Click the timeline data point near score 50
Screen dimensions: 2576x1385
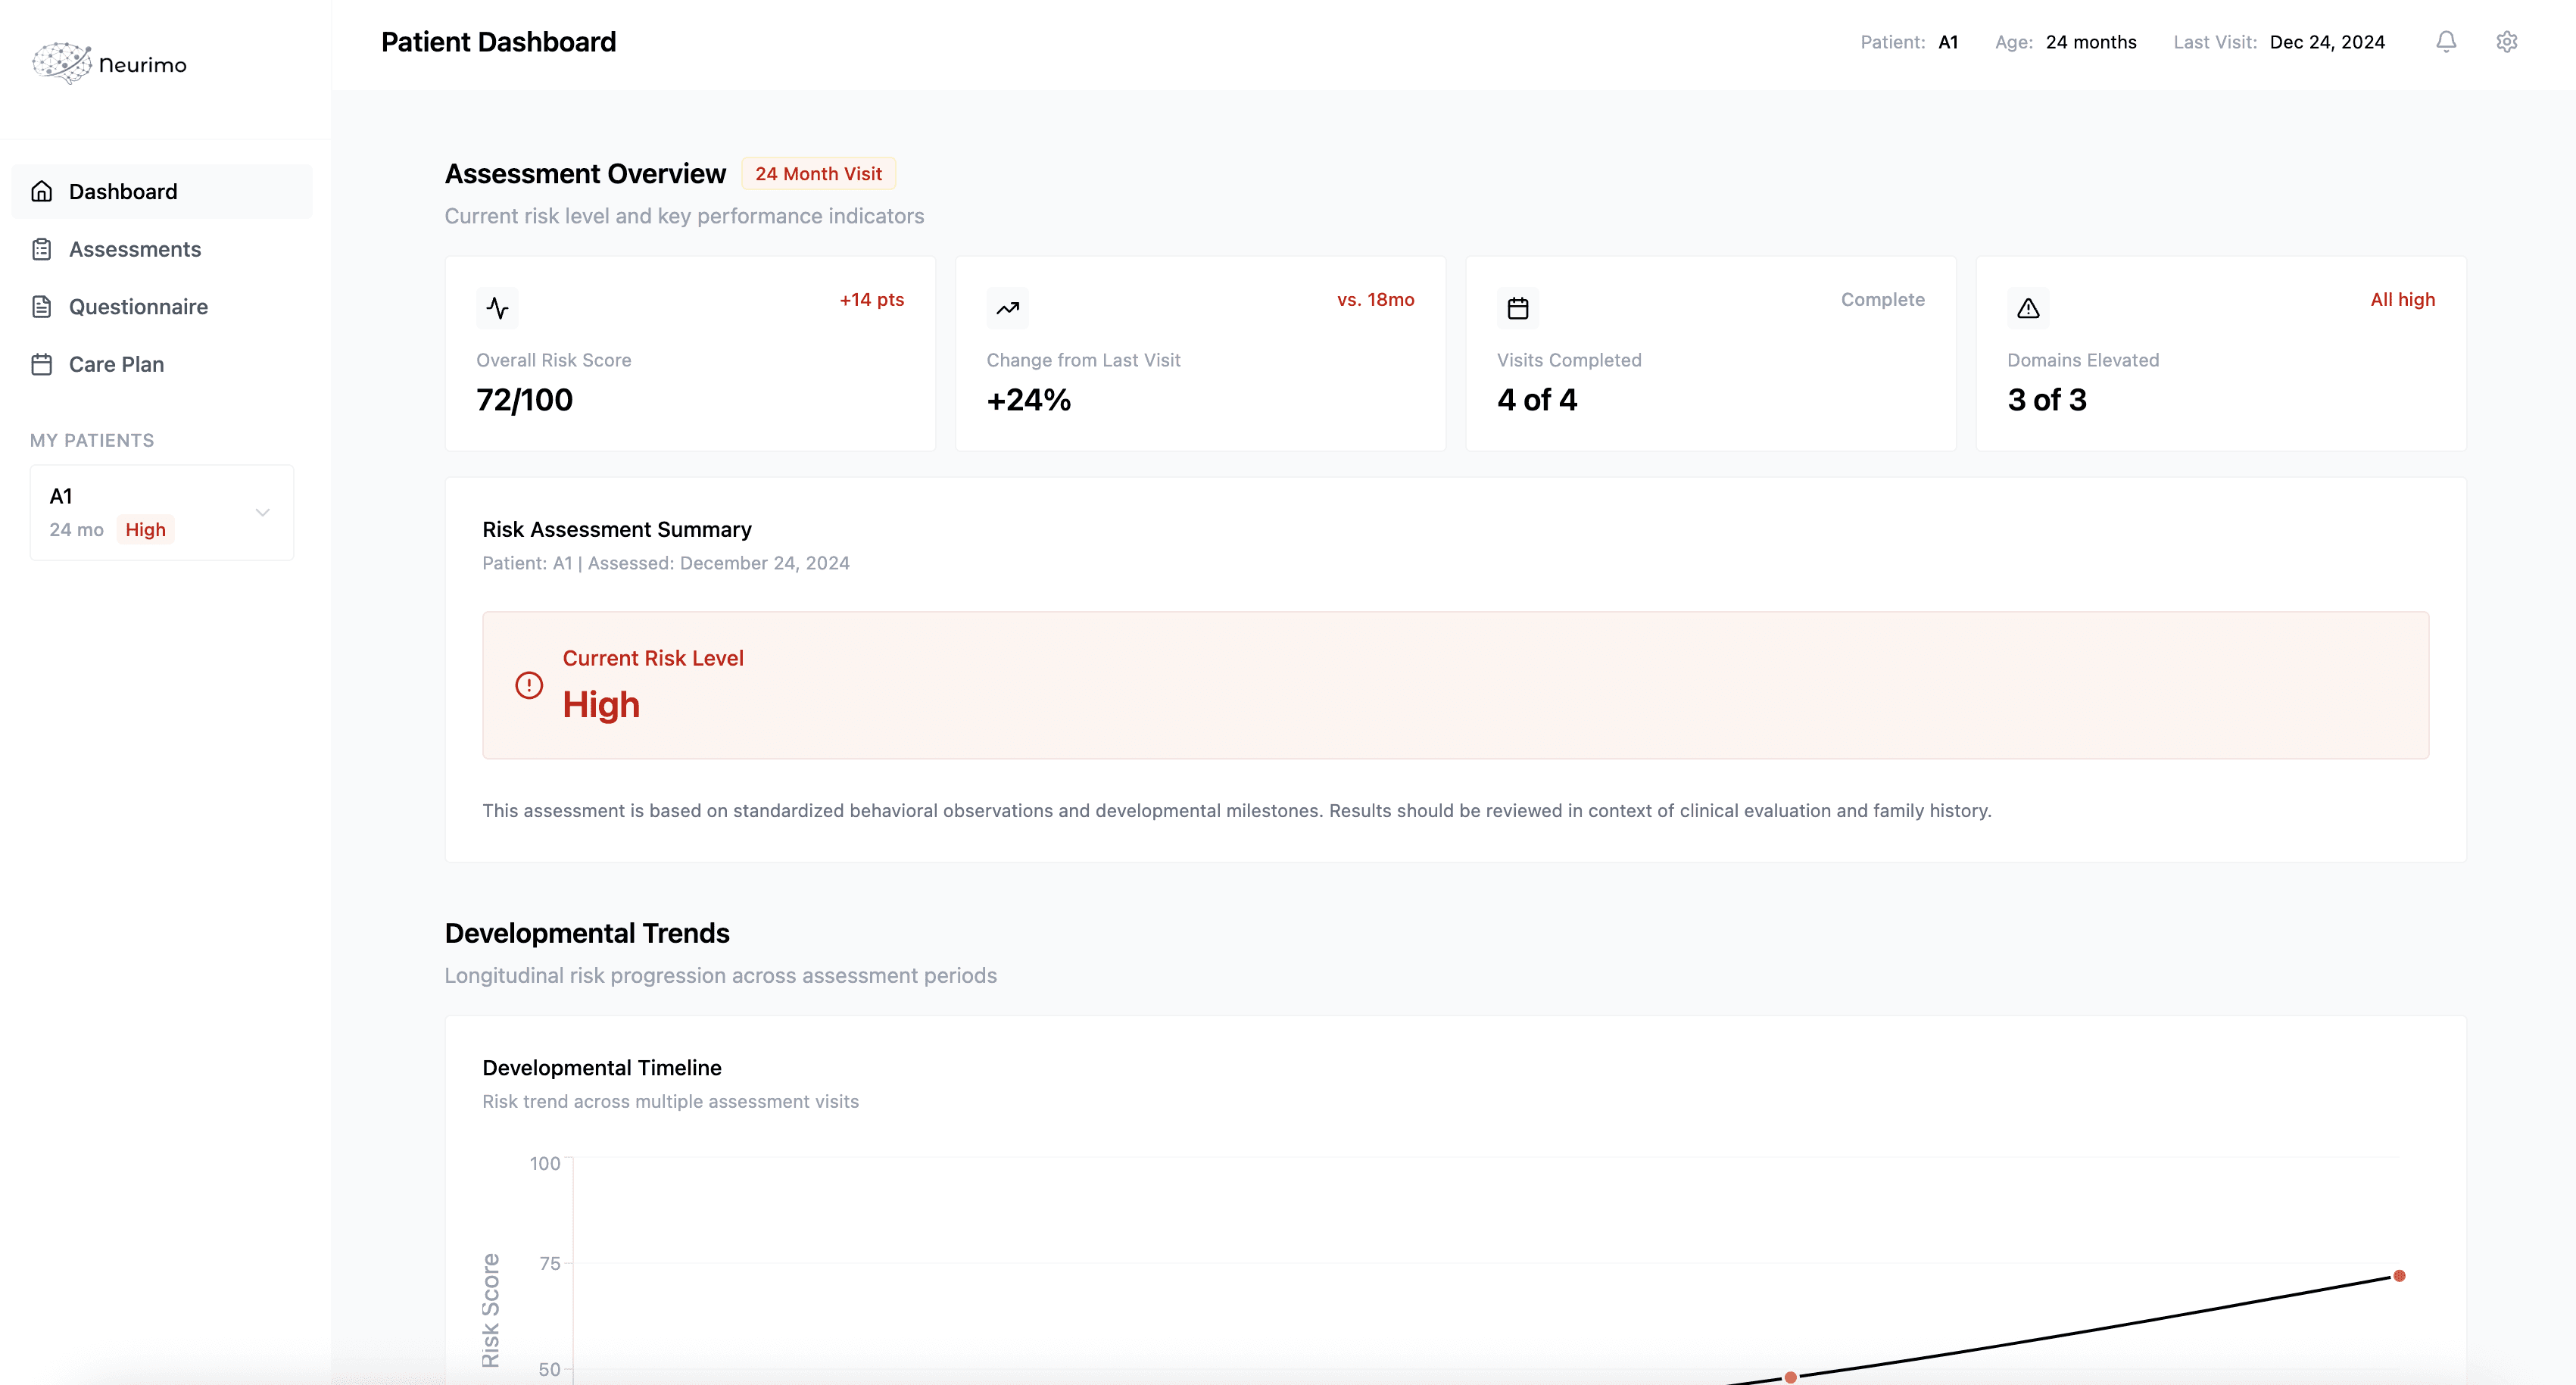click(x=1791, y=1377)
